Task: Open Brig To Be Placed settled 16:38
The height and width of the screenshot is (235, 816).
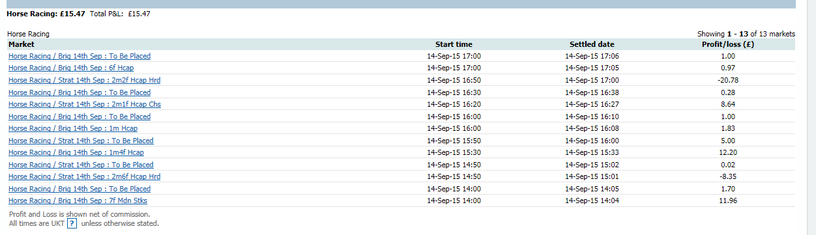Action: point(80,92)
